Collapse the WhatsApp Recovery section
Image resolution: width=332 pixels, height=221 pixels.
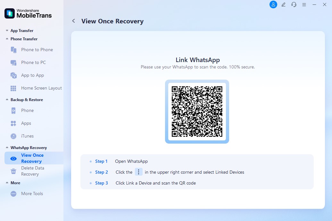[7, 148]
